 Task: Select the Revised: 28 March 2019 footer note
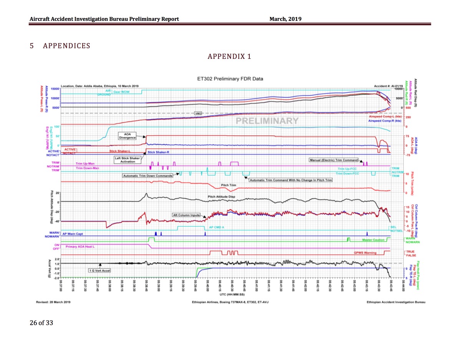[x=53, y=302]
